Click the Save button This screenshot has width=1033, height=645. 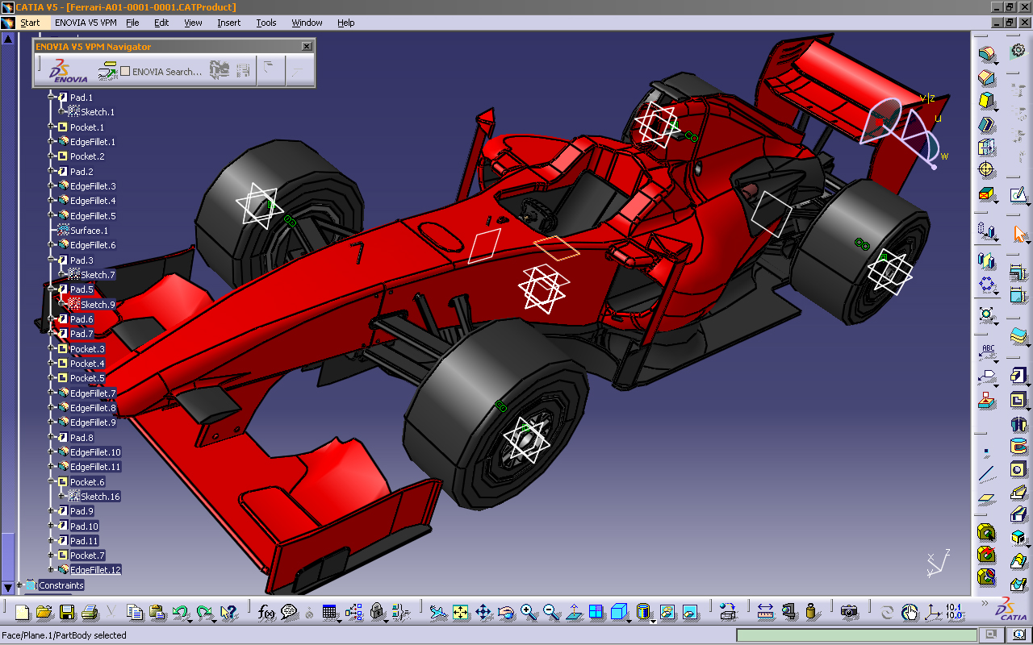[67, 613]
